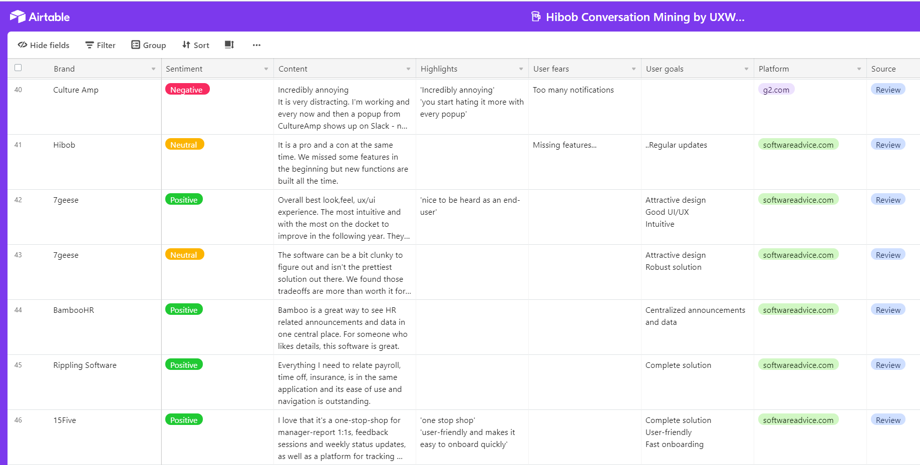920x465 pixels.
Task: Click the Neutral sentiment tag for Hibob
Action: click(x=184, y=145)
